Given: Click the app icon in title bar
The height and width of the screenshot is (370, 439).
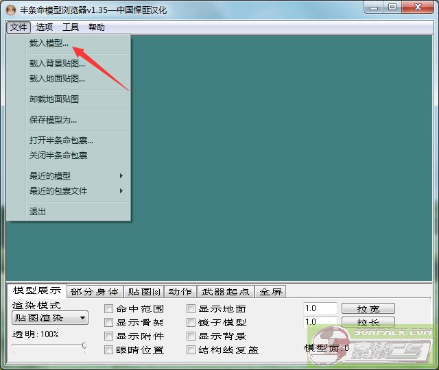Looking at the screenshot, I should coord(10,10).
